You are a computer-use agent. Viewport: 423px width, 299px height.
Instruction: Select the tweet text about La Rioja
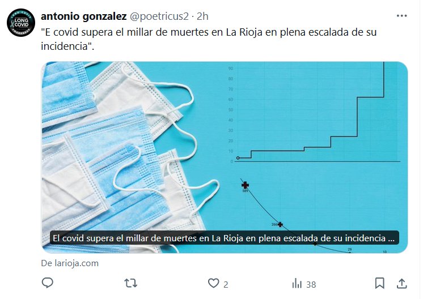tap(209, 39)
